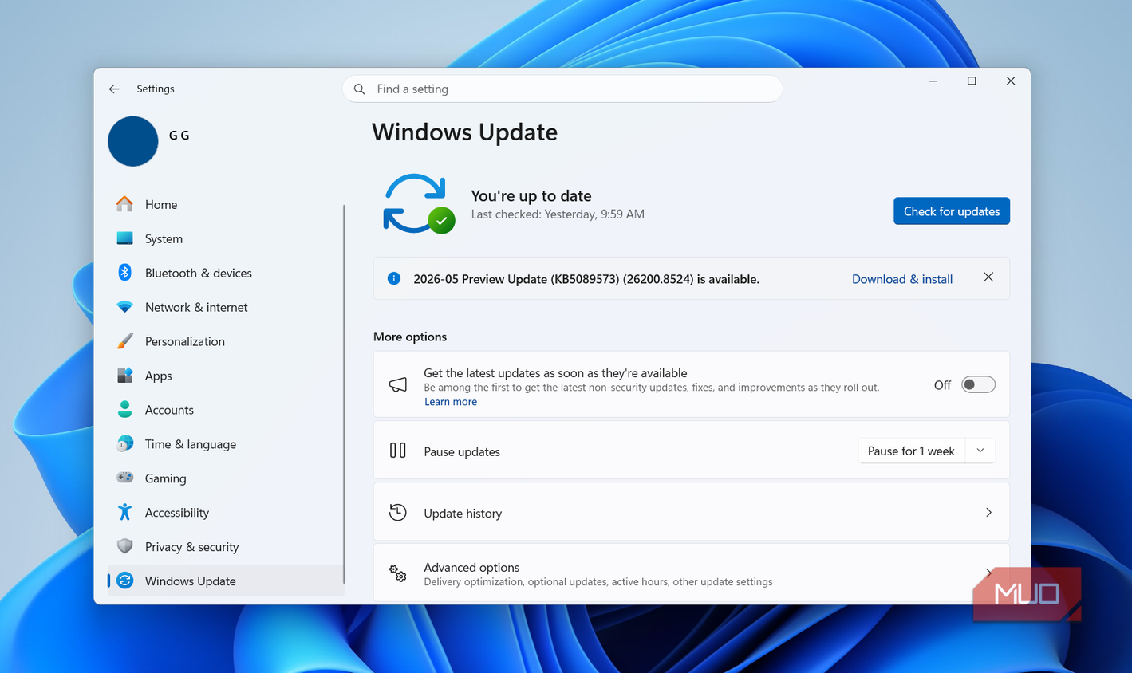Click the Accessibility figure icon
The height and width of the screenshot is (673, 1132).
(124, 512)
